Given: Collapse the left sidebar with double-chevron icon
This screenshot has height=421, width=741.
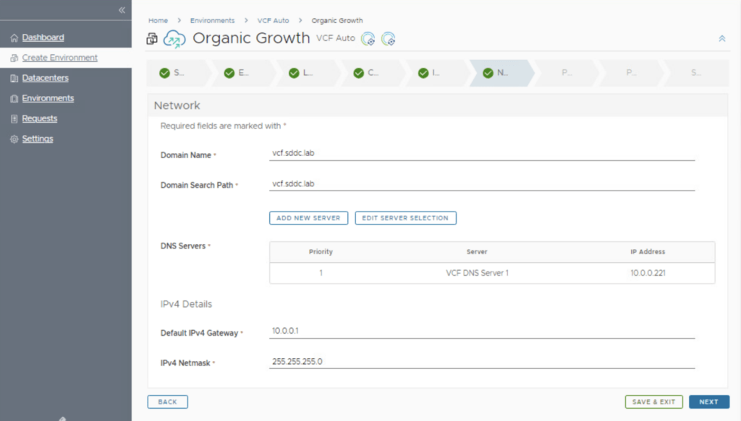Looking at the screenshot, I should pyautogui.click(x=122, y=10).
